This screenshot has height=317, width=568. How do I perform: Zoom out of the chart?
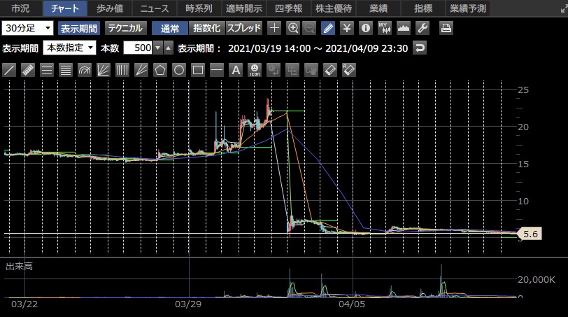[x=309, y=28]
